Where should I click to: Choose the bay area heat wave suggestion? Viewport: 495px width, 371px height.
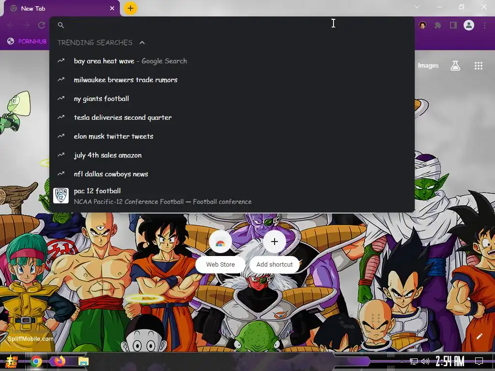232,61
